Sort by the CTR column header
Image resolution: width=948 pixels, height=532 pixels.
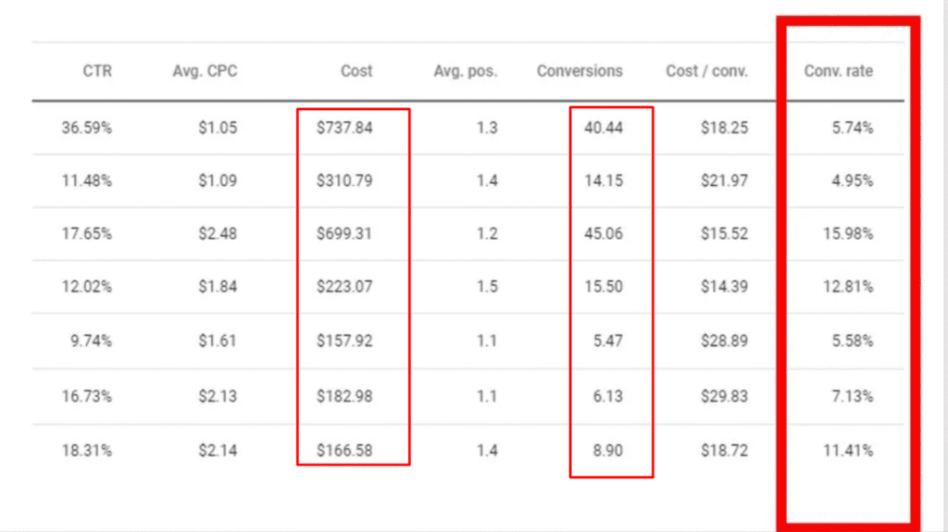click(97, 71)
